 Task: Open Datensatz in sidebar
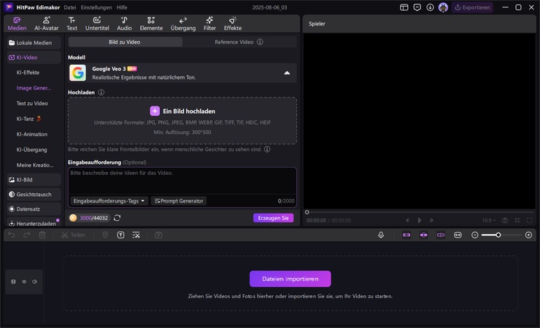(x=34, y=209)
